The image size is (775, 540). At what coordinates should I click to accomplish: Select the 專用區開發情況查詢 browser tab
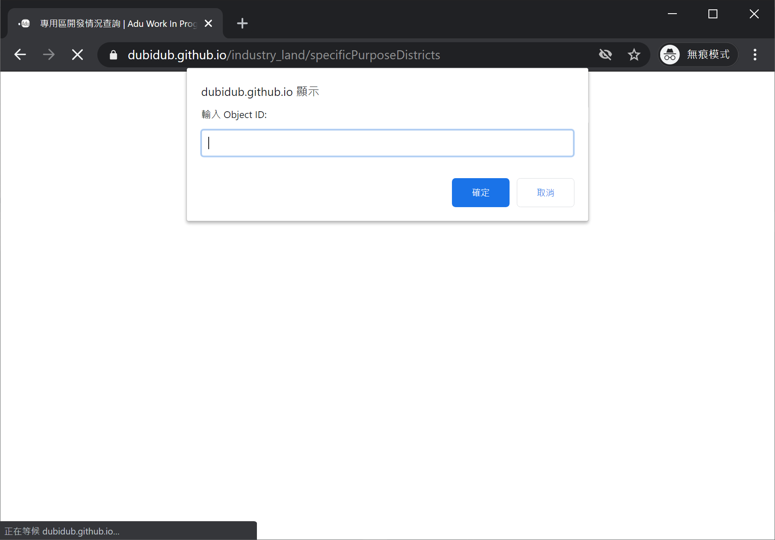point(115,23)
